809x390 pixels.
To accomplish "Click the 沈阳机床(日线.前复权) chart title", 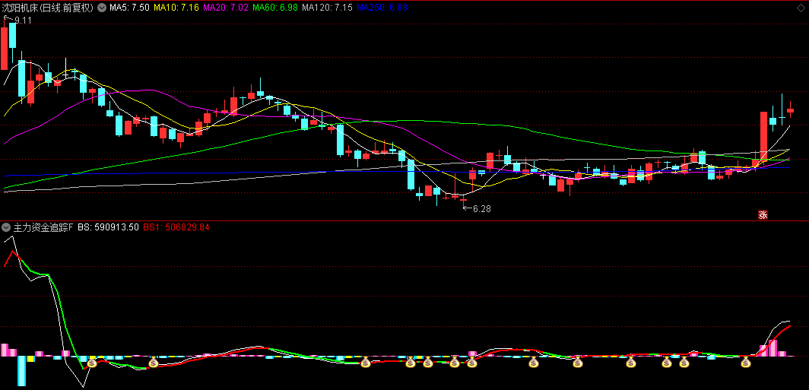I will (47, 8).
